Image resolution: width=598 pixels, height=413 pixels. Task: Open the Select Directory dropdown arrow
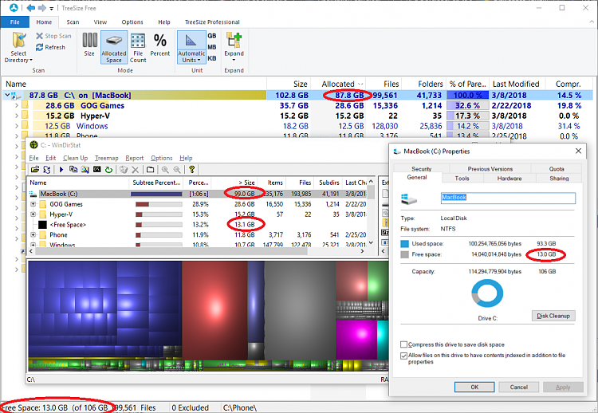tap(31, 61)
